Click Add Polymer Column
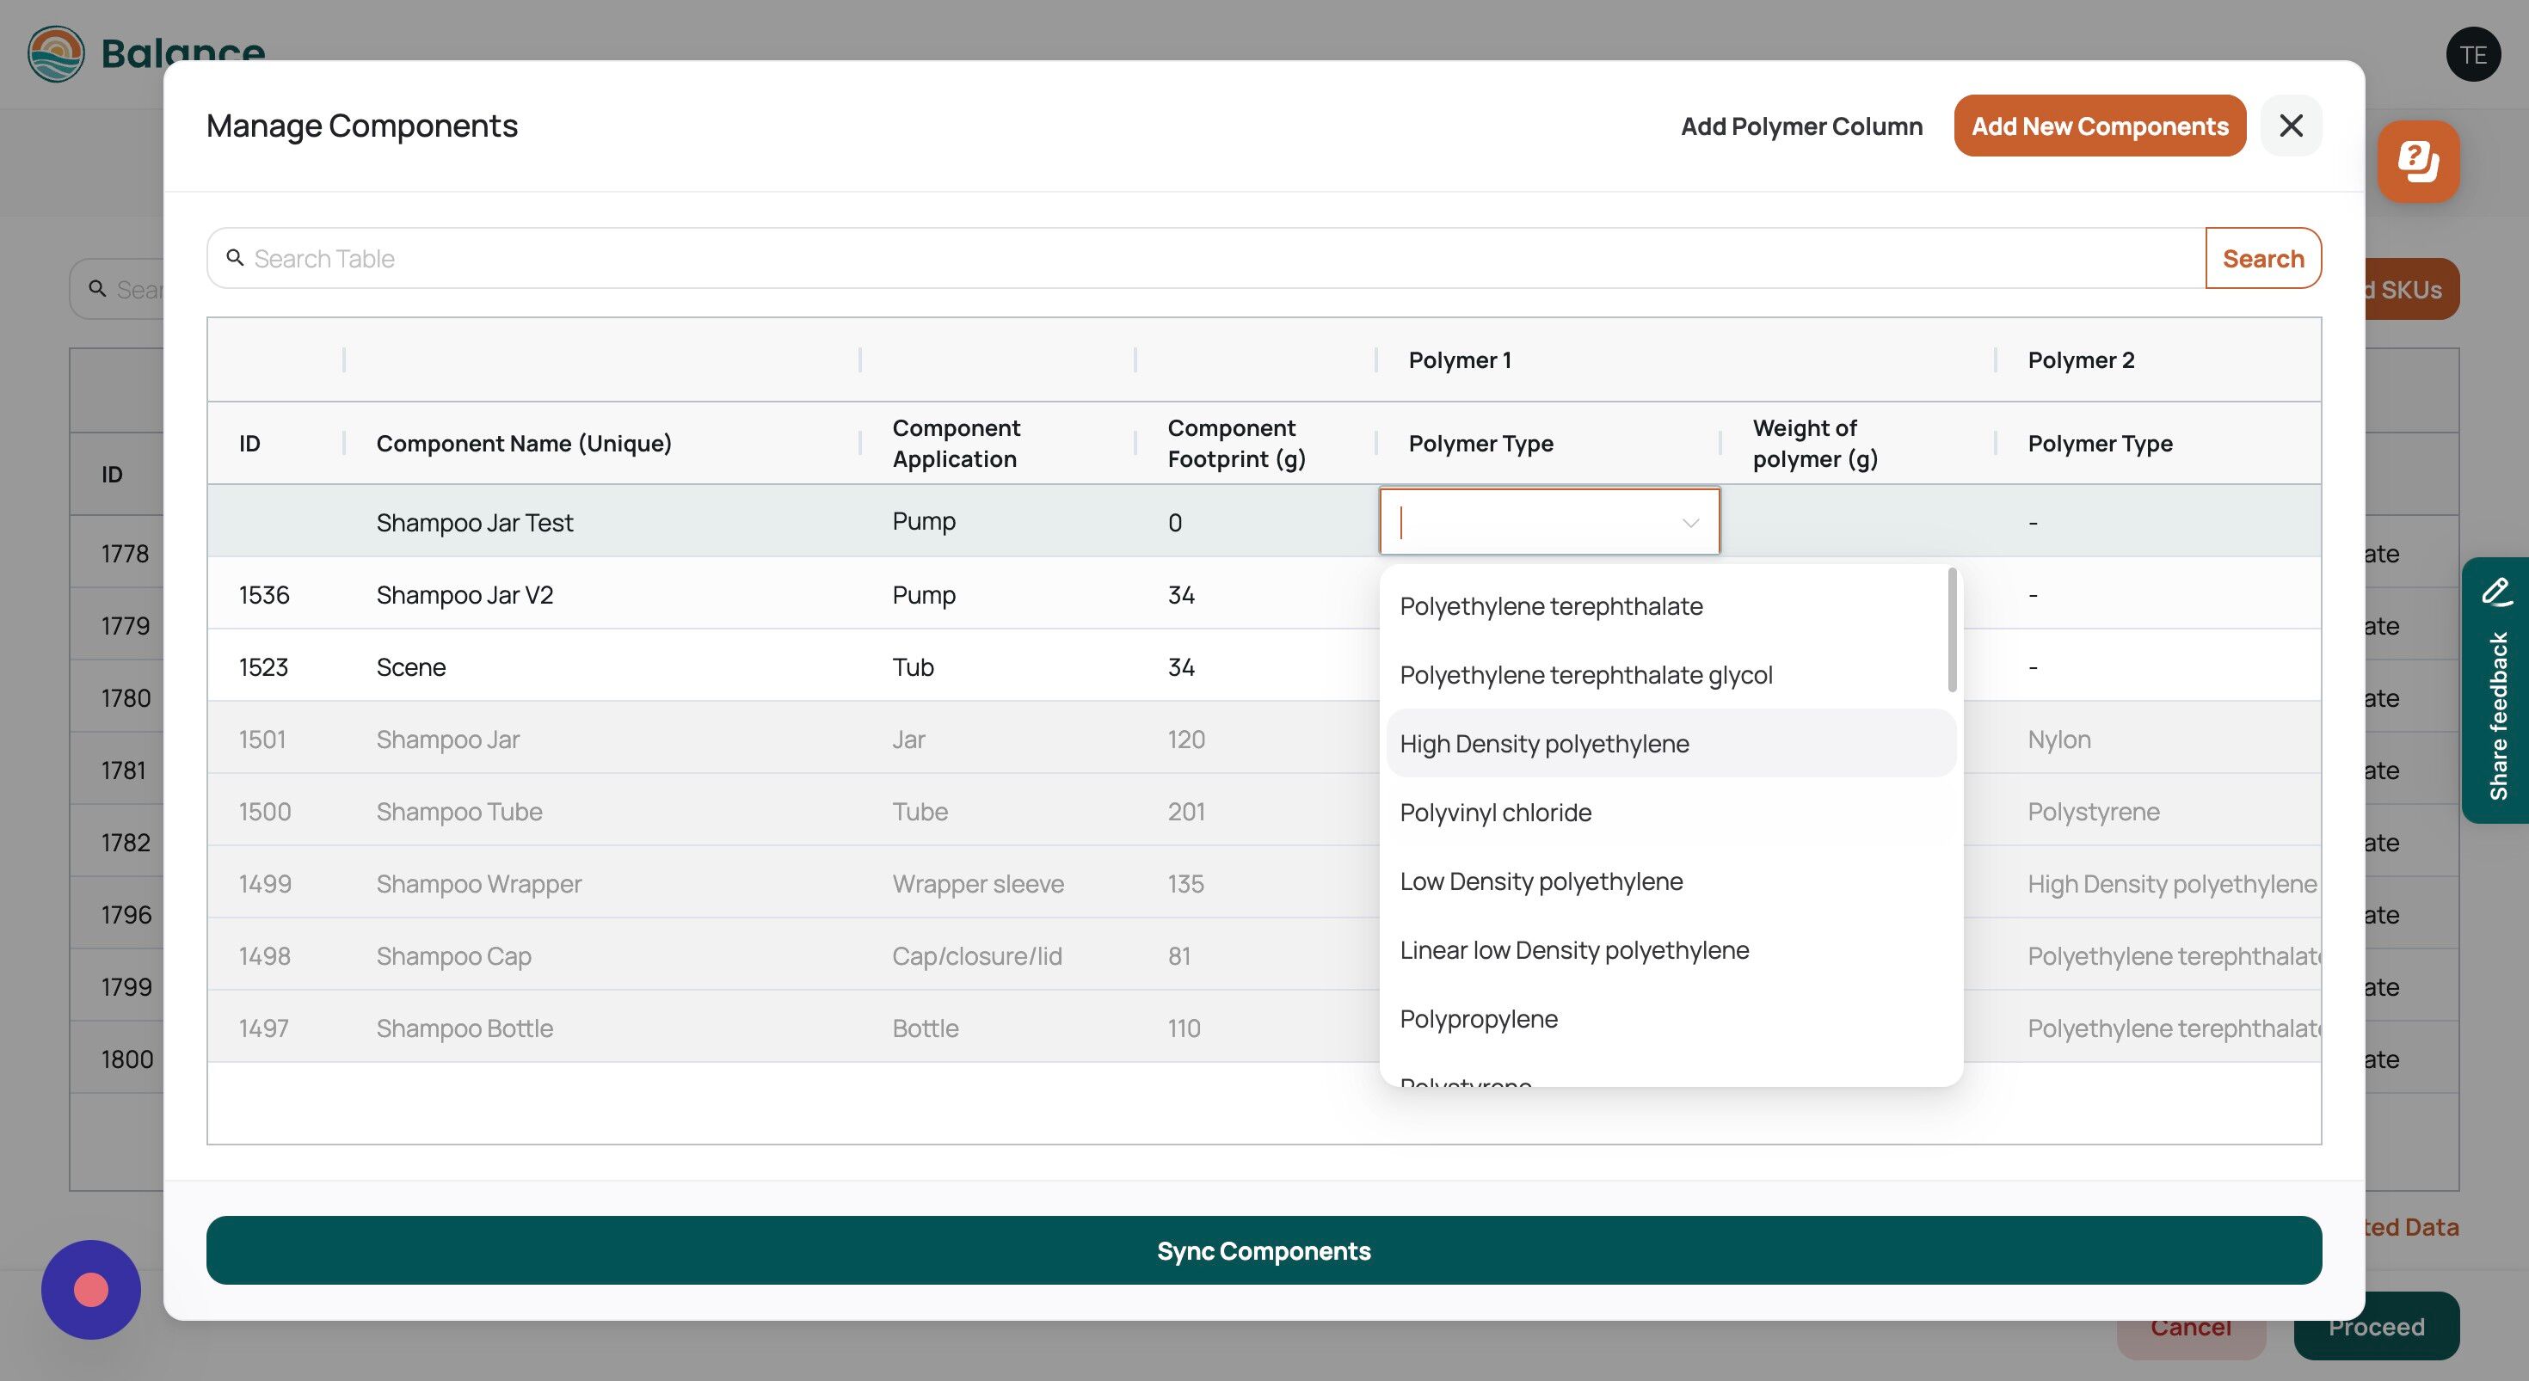Image resolution: width=2529 pixels, height=1381 pixels. 1801,126
